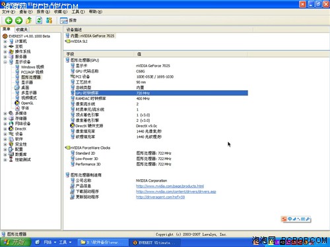
Task: Expand the 操作系统 tree node
Action: [x=5, y=51]
